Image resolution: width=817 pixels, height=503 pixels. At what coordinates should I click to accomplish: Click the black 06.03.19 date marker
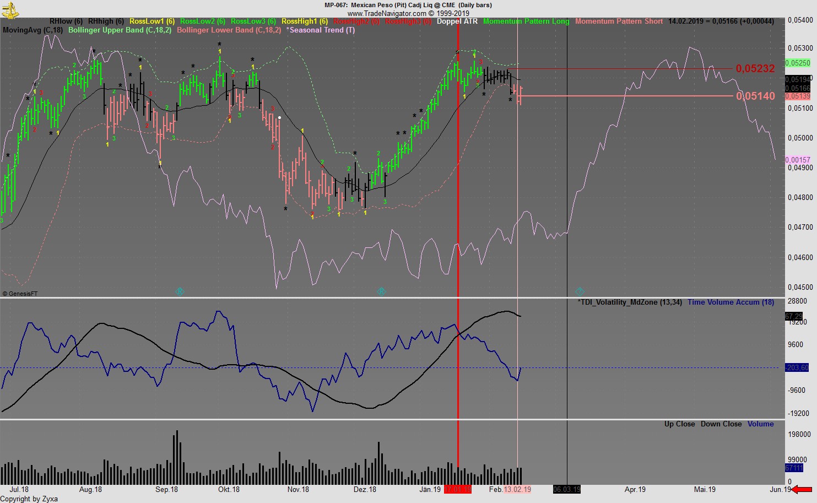pos(567,489)
